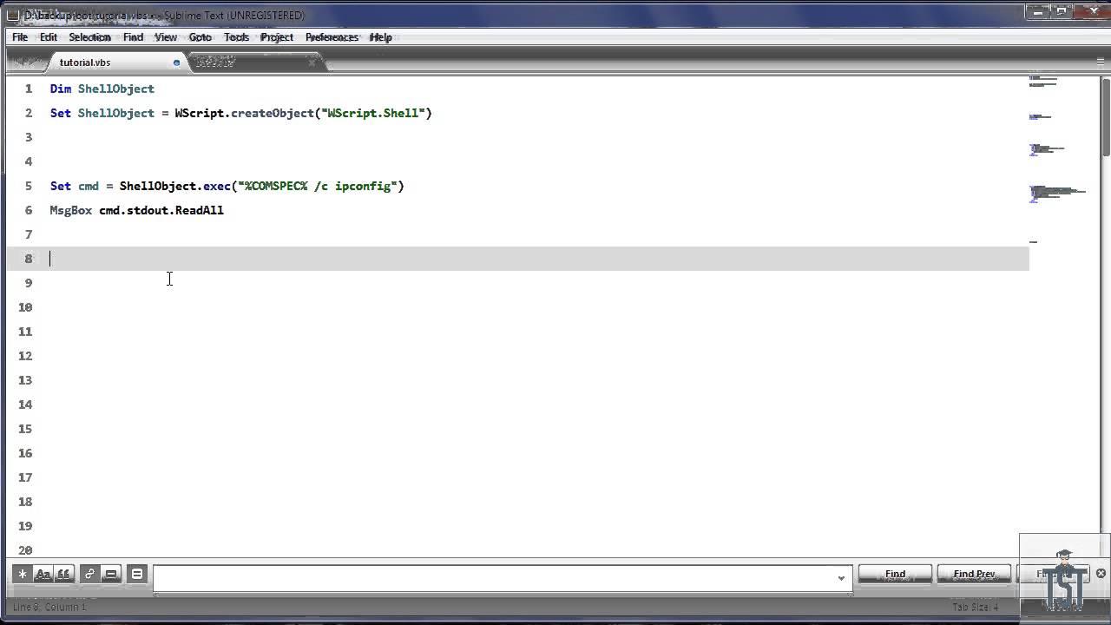This screenshot has height=625, width=1111.
Task: Toggle case sensitive (Aa) search option
Action: [x=43, y=574]
